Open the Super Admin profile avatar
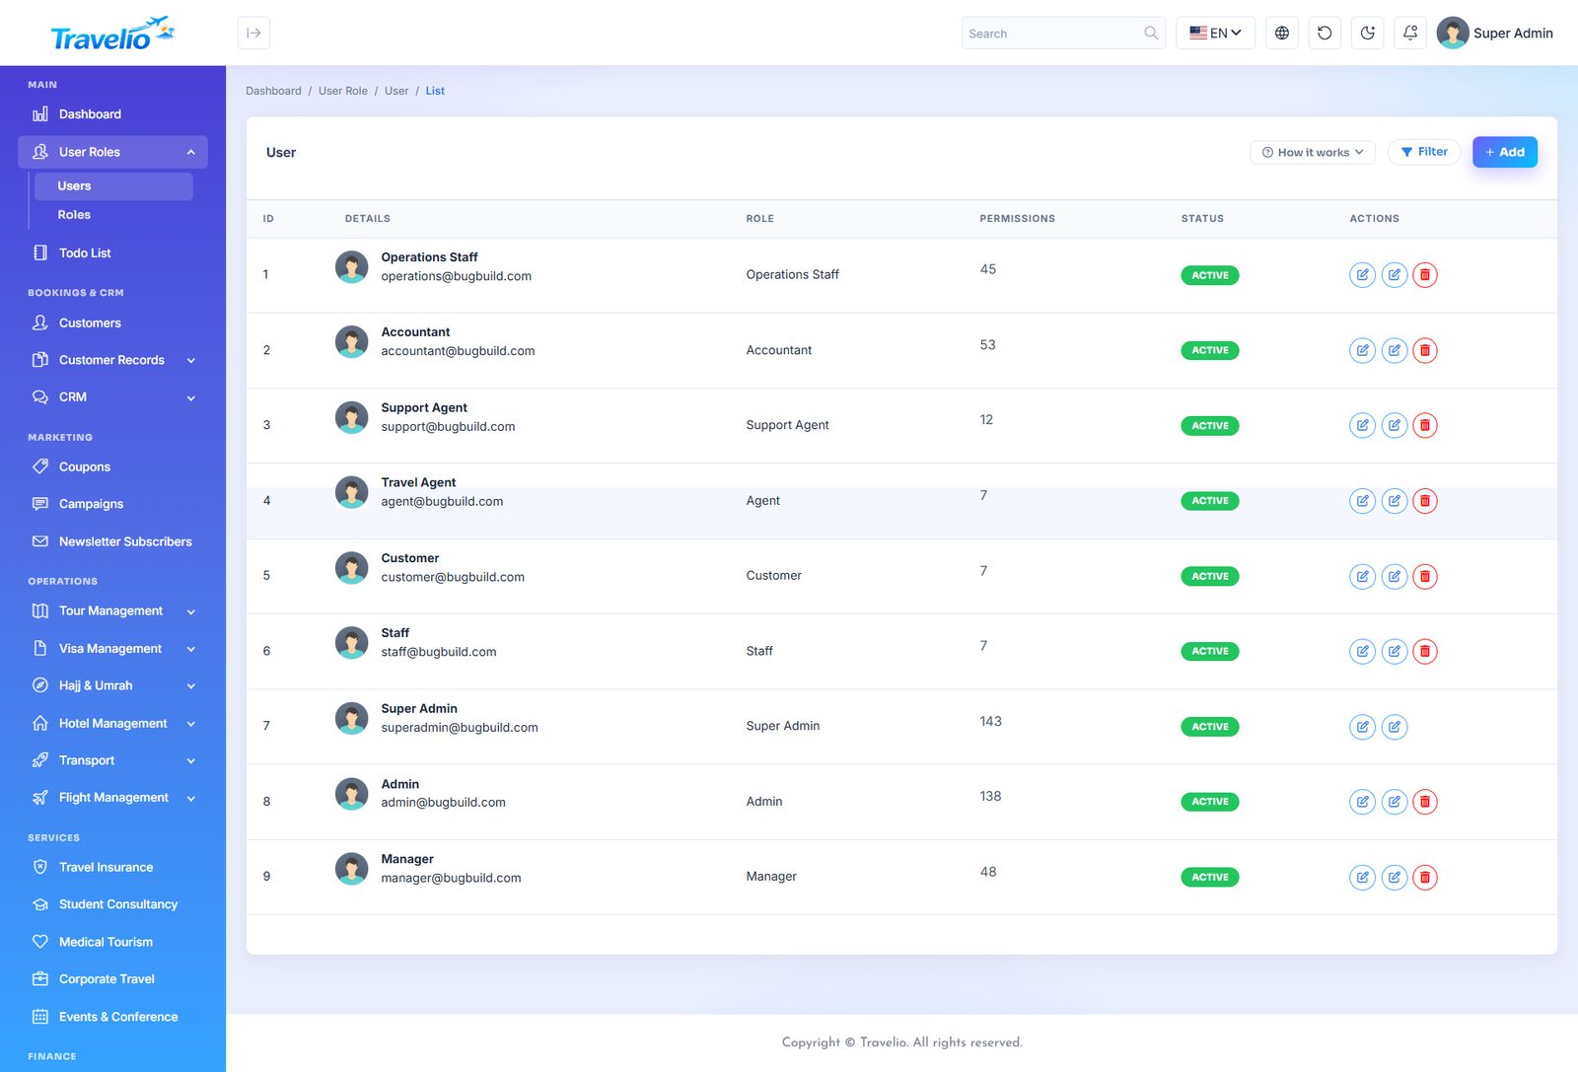 (x=1452, y=33)
